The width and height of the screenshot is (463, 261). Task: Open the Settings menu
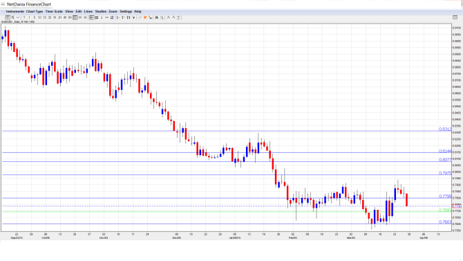point(126,11)
